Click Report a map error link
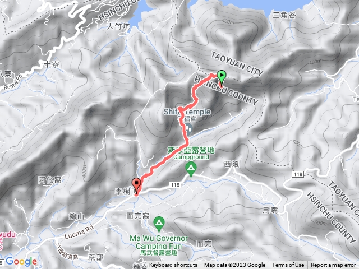The width and height of the screenshot is (359, 269). pos(333,265)
